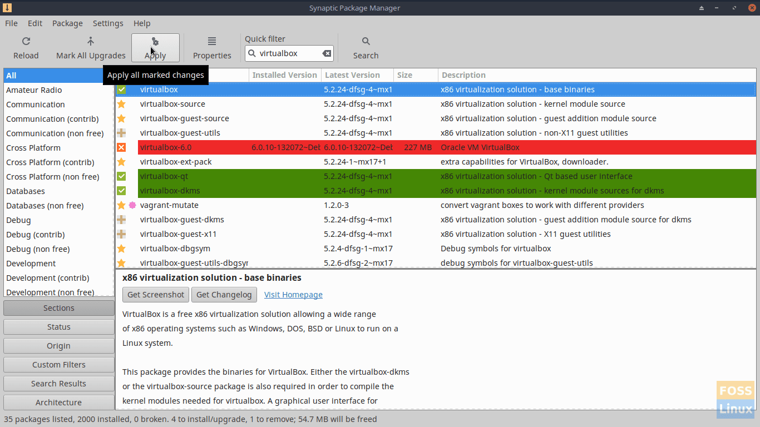Open package Properties from the toolbar
760x427 pixels.
pyautogui.click(x=212, y=48)
